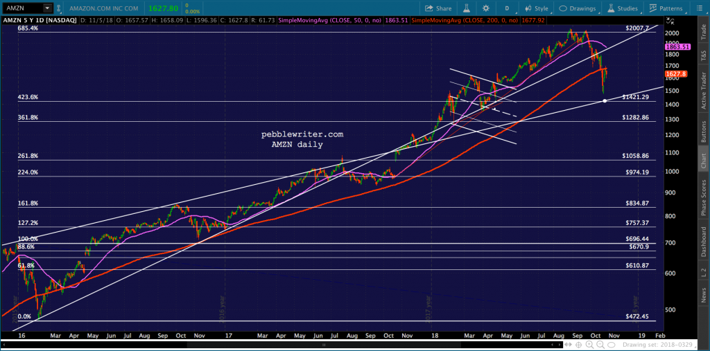This screenshot has width=710, height=351.
Task: Click the 361.8% Fibonacci level label
Action: (28, 117)
